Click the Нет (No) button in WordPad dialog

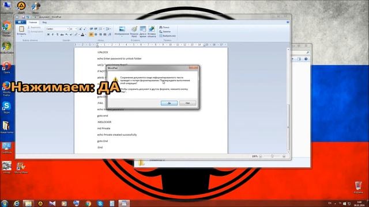(187, 103)
